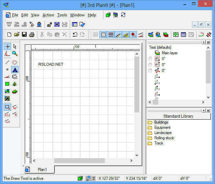The height and width of the screenshot is (184, 215).
Task: Click the Print icon
Action: [32, 35]
